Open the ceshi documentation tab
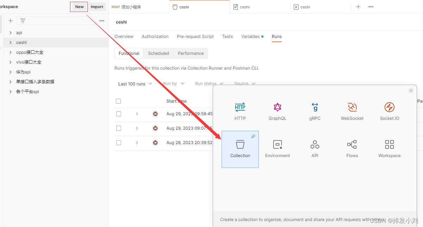Screen dimensions: 423x227 click(x=260, y=7)
